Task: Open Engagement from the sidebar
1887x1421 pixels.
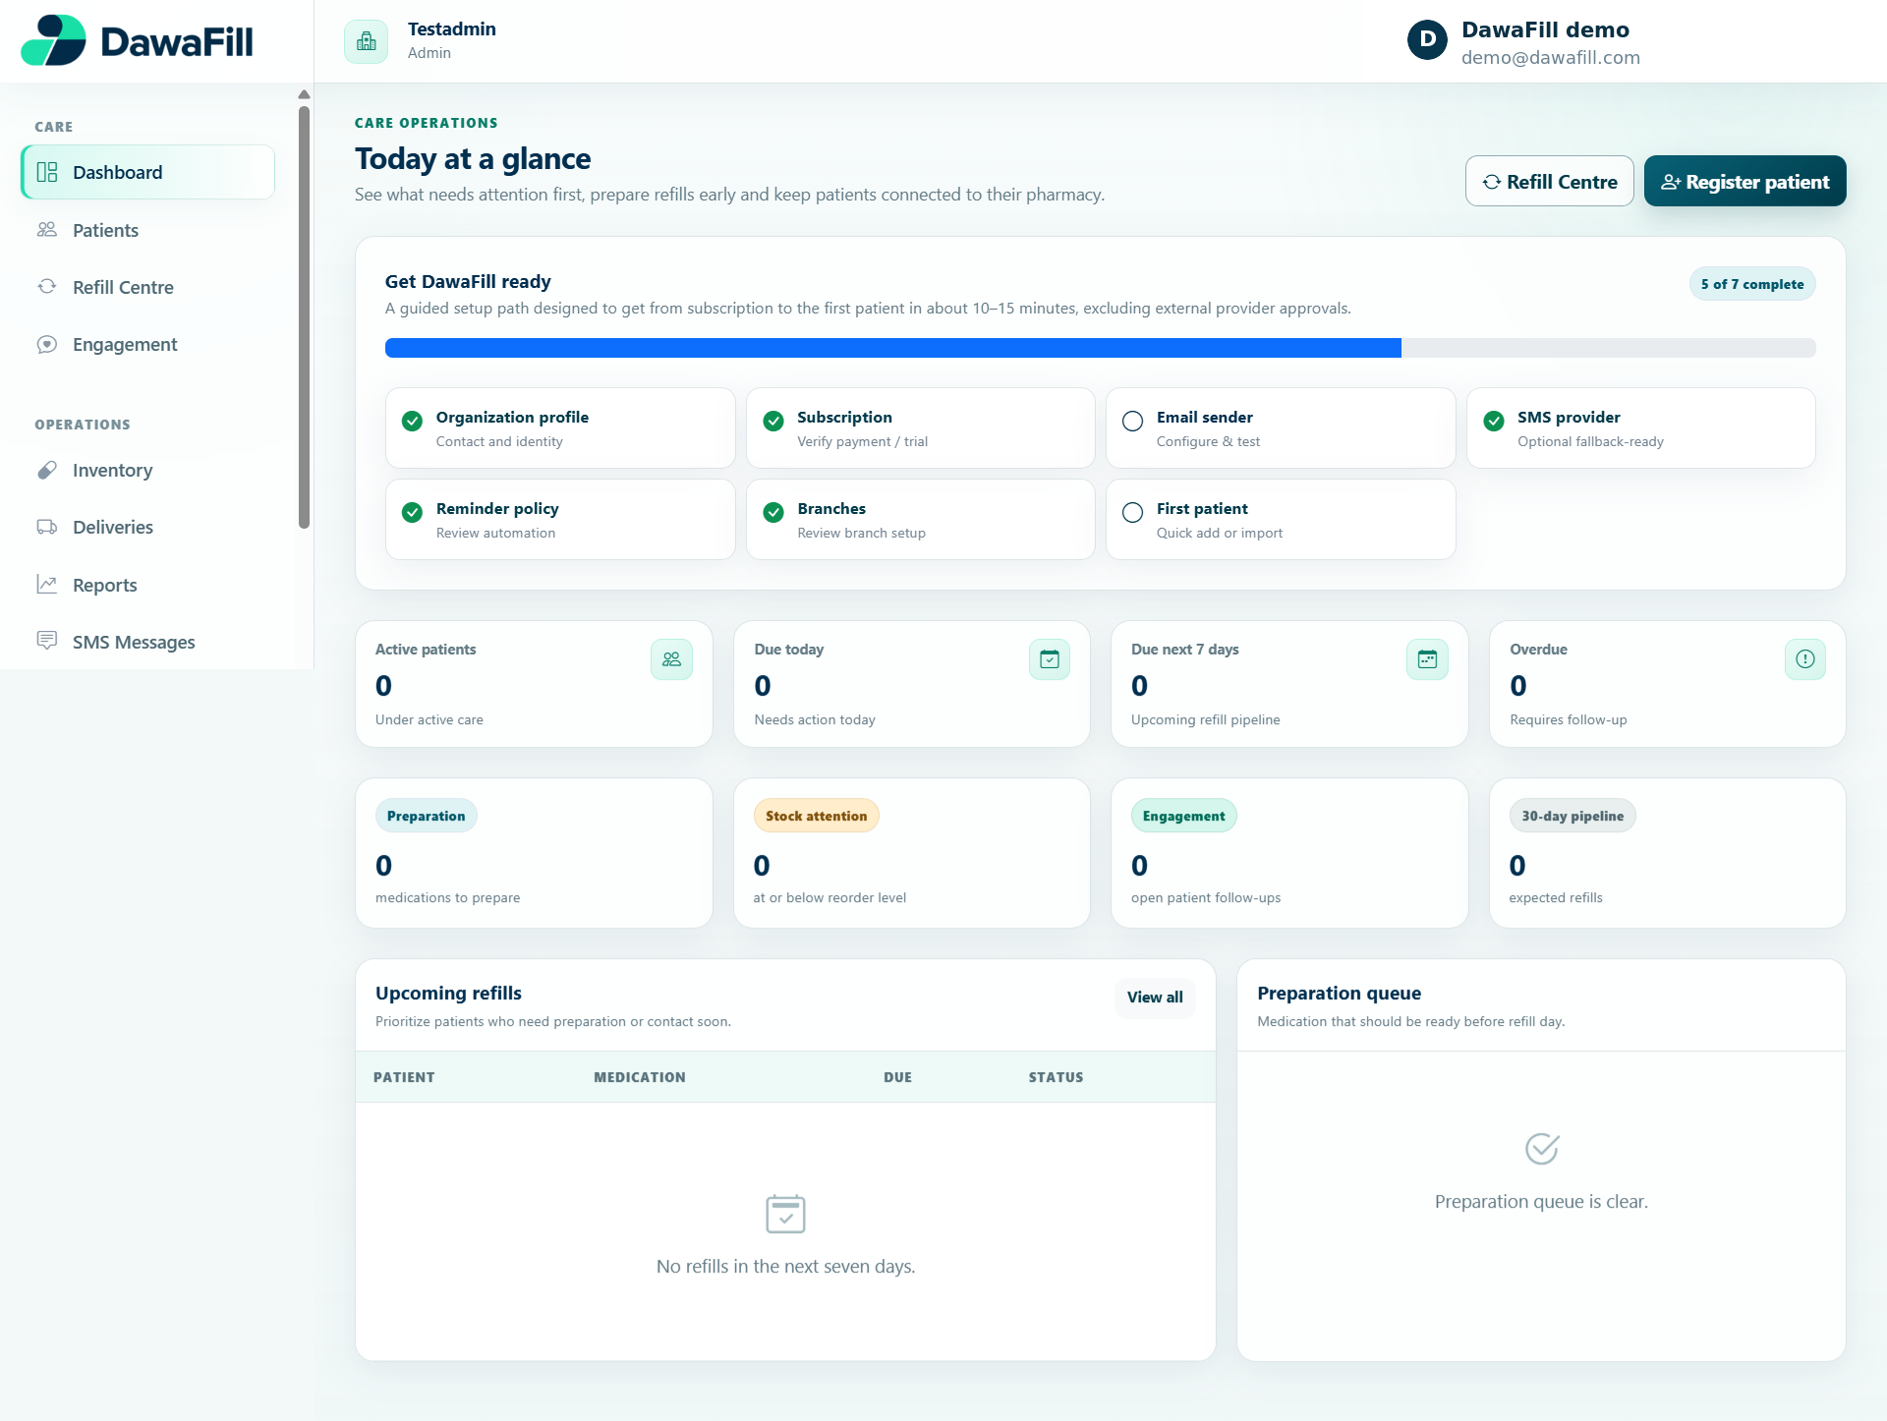Action: 147,344
